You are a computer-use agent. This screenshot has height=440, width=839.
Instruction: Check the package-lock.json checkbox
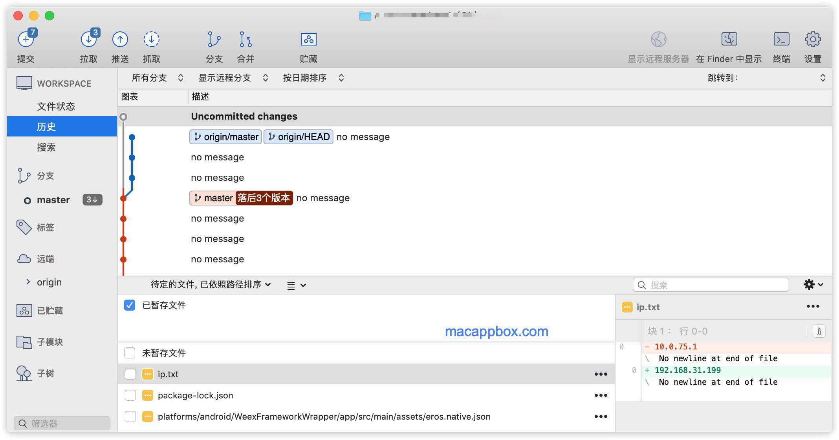(130, 395)
